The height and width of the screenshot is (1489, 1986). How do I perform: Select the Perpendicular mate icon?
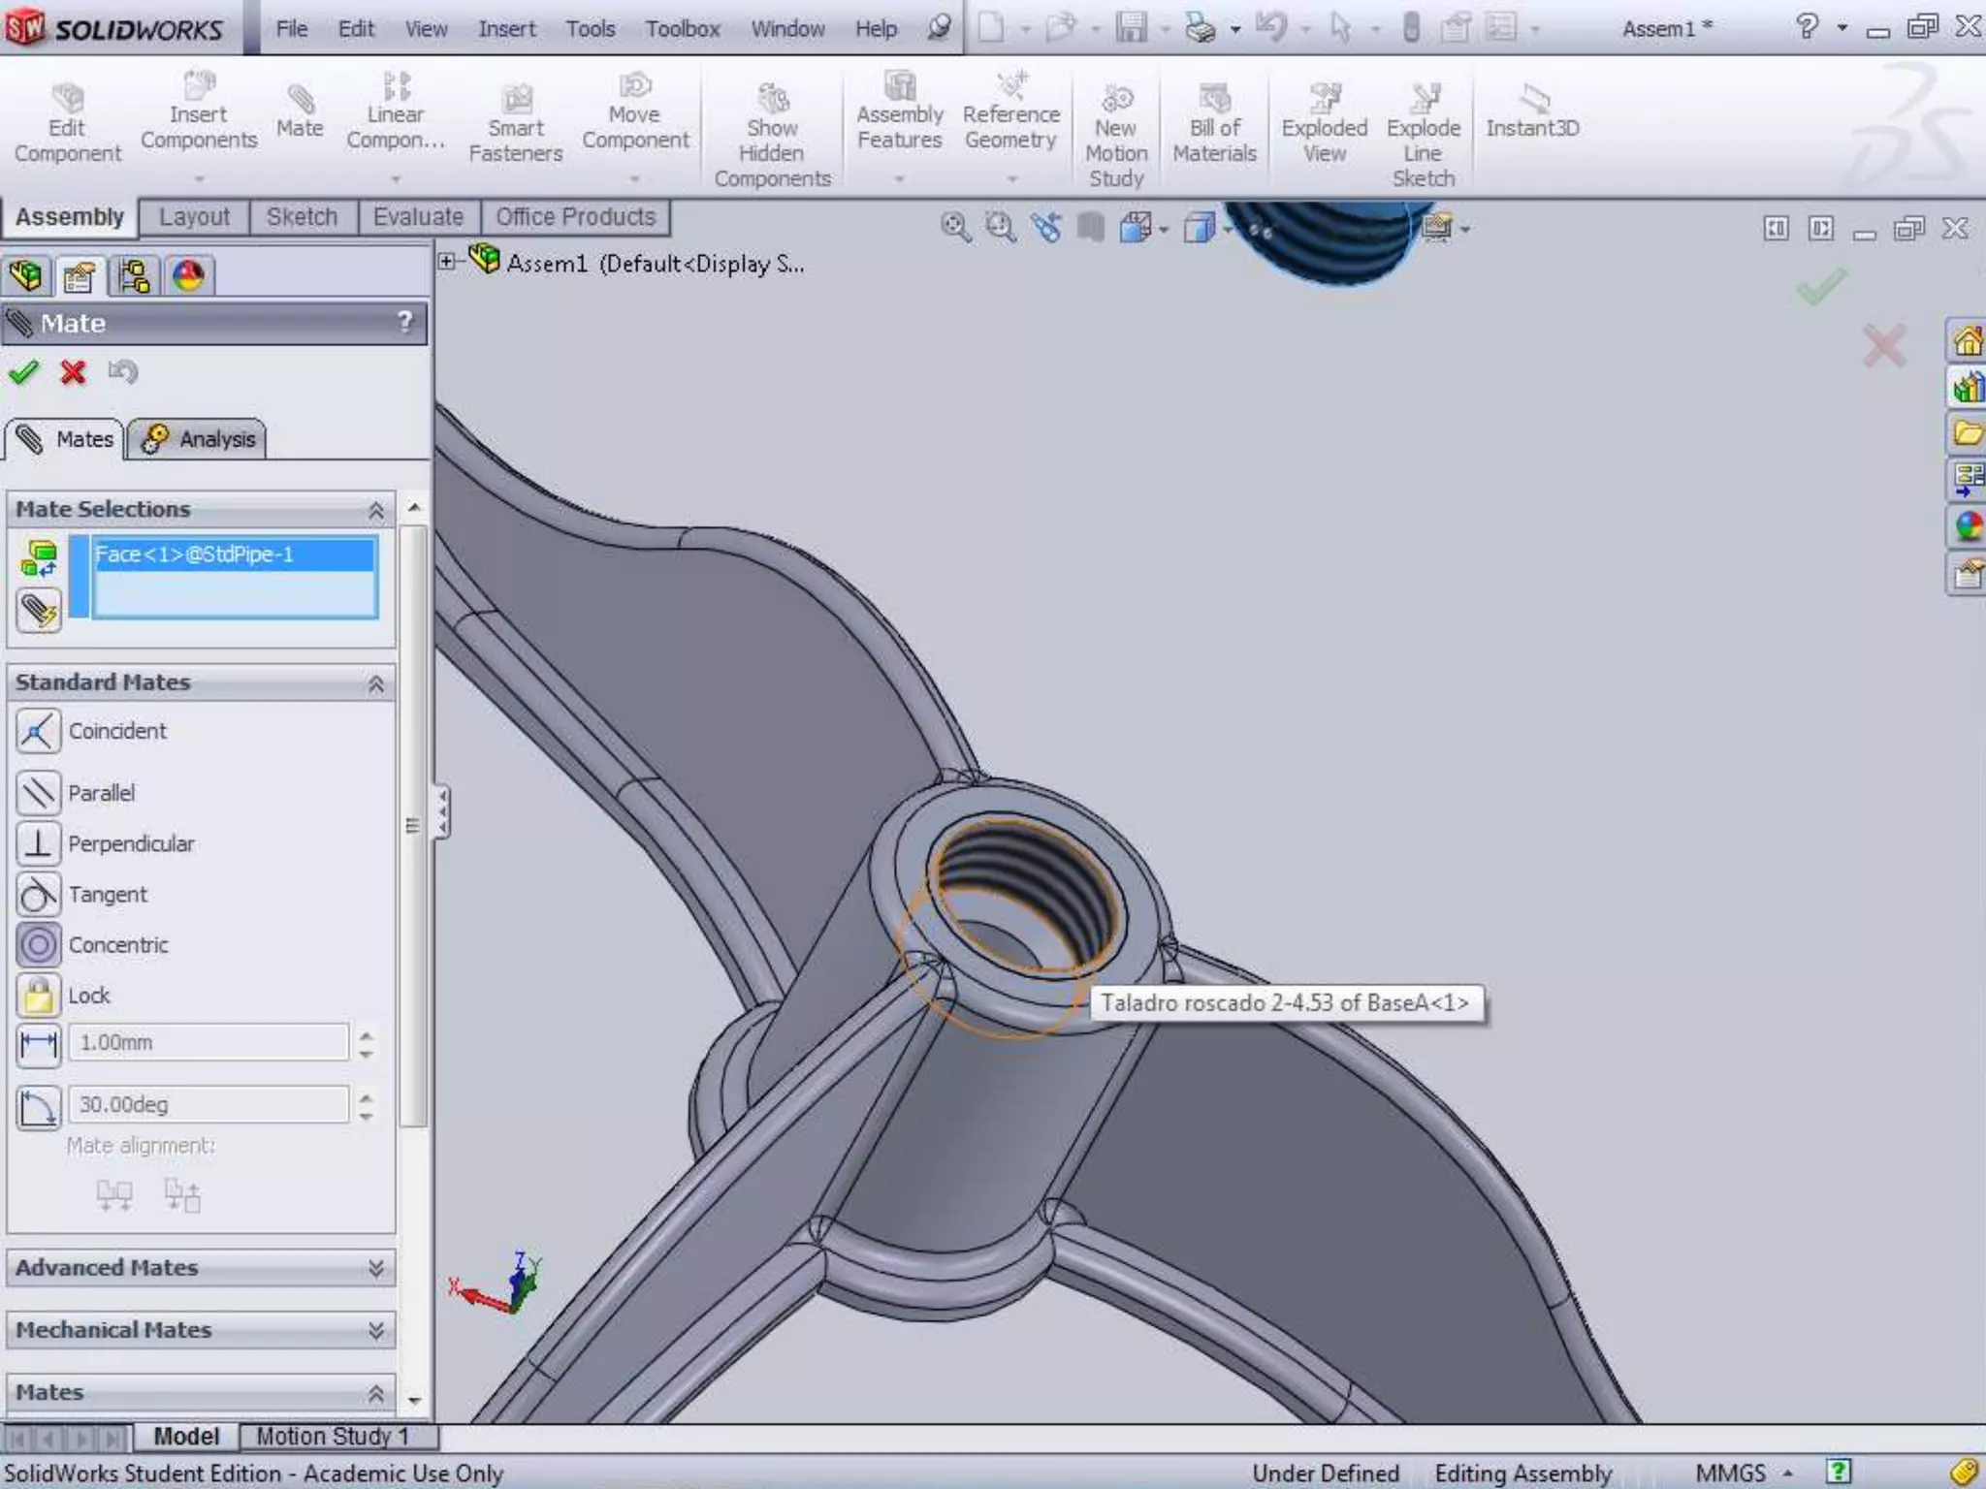pyautogui.click(x=39, y=843)
